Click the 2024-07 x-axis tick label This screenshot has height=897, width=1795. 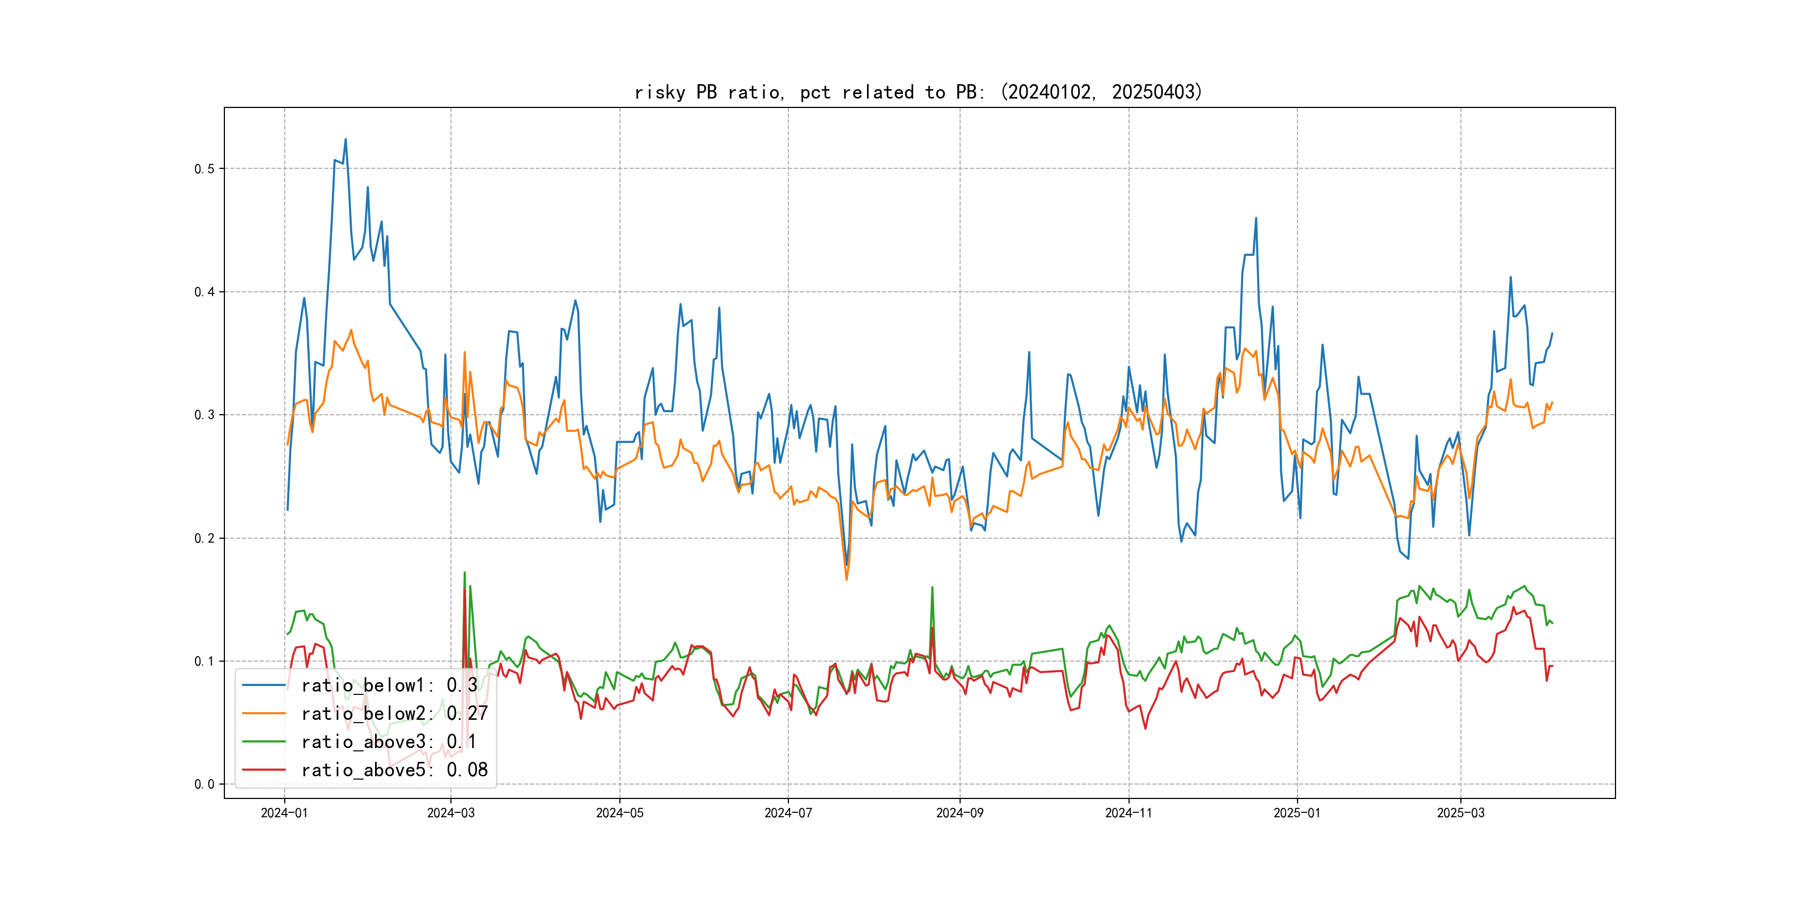click(788, 813)
